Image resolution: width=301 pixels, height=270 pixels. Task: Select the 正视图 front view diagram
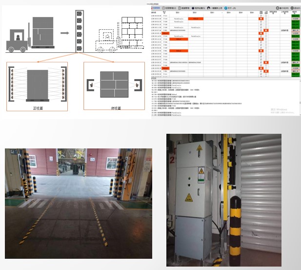click(37, 86)
